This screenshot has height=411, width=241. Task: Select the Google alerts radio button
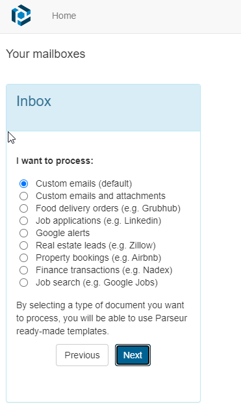(x=23, y=233)
